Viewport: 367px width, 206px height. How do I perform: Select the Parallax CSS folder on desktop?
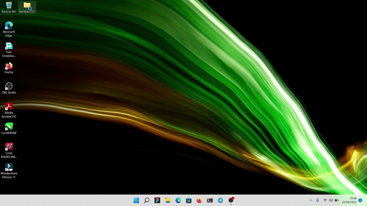click(x=27, y=7)
